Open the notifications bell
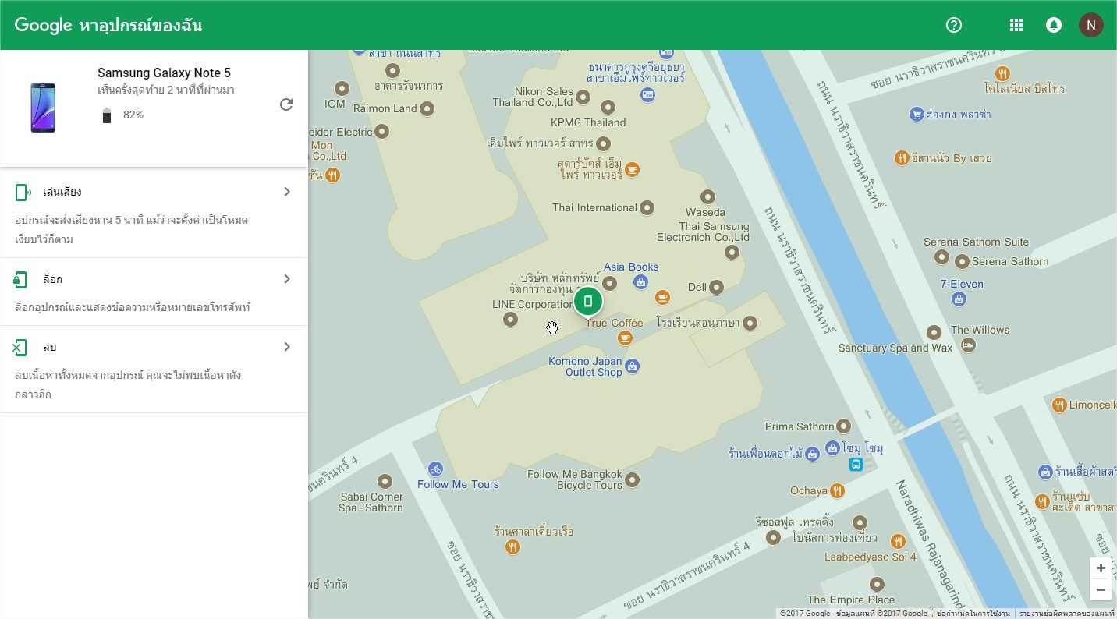The height and width of the screenshot is (619, 1117). (1054, 25)
